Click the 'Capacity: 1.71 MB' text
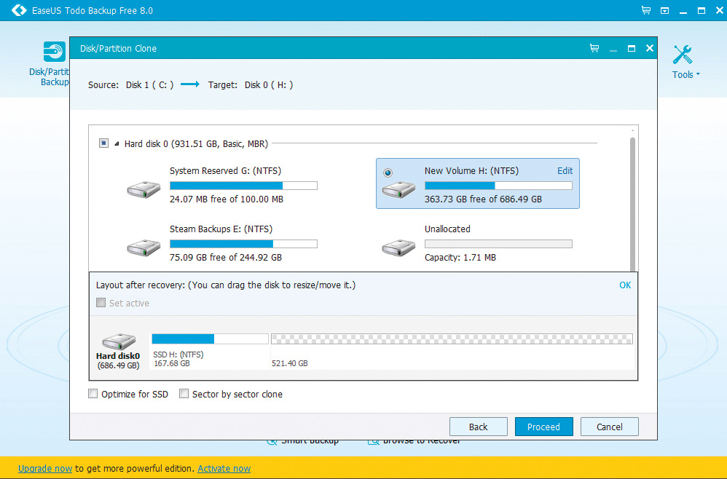 point(460,258)
